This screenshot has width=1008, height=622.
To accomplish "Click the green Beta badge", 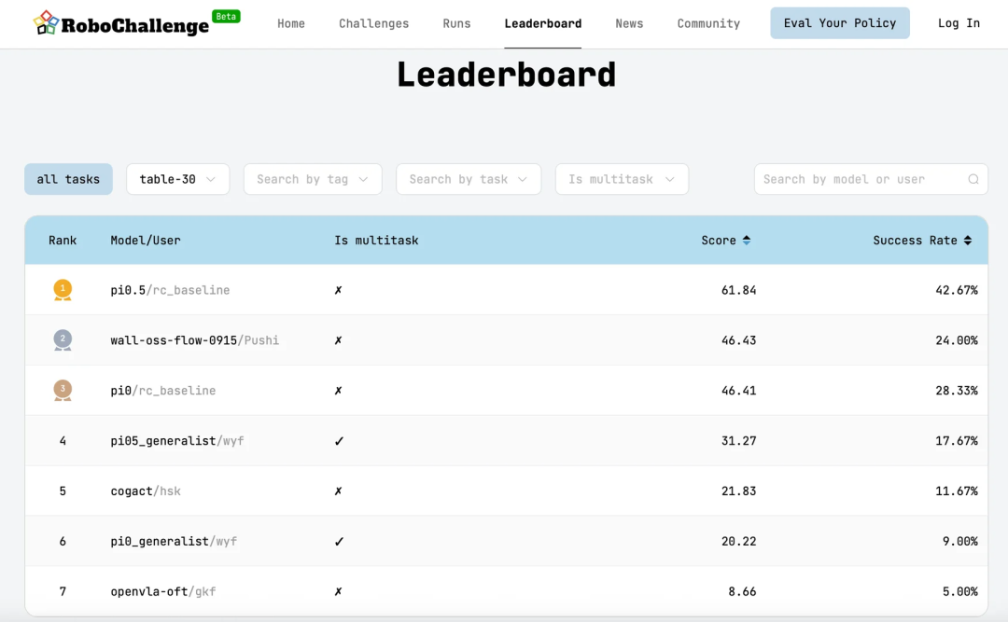I will [x=226, y=17].
